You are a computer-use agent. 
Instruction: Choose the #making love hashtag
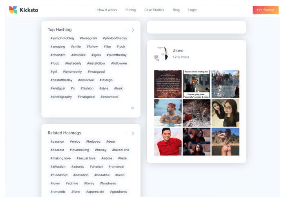tap(60, 158)
